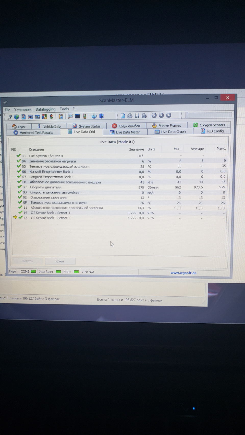Switch to the PID Config tab
This screenshot has width=245, height=435.
point(212,131)
